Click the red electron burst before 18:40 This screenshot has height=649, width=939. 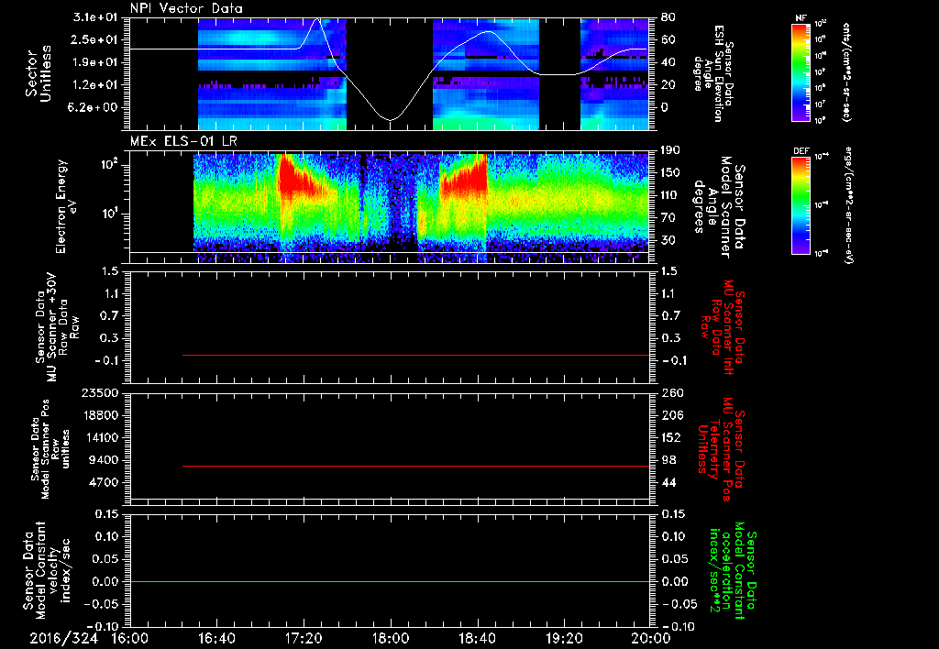(x=464, y=177)
